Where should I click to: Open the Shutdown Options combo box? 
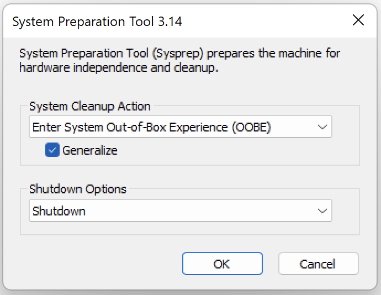(x=180, y=211)
